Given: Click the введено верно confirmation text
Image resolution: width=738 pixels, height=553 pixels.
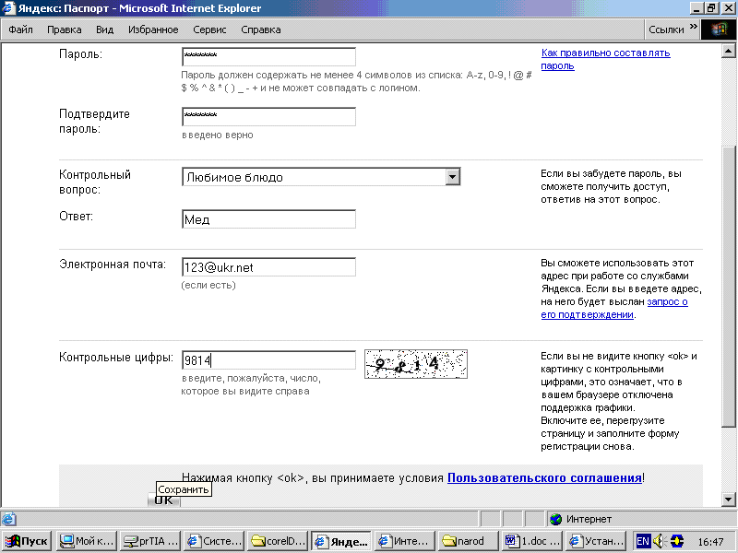Looking at the screenshot, I should coord(218,135).
